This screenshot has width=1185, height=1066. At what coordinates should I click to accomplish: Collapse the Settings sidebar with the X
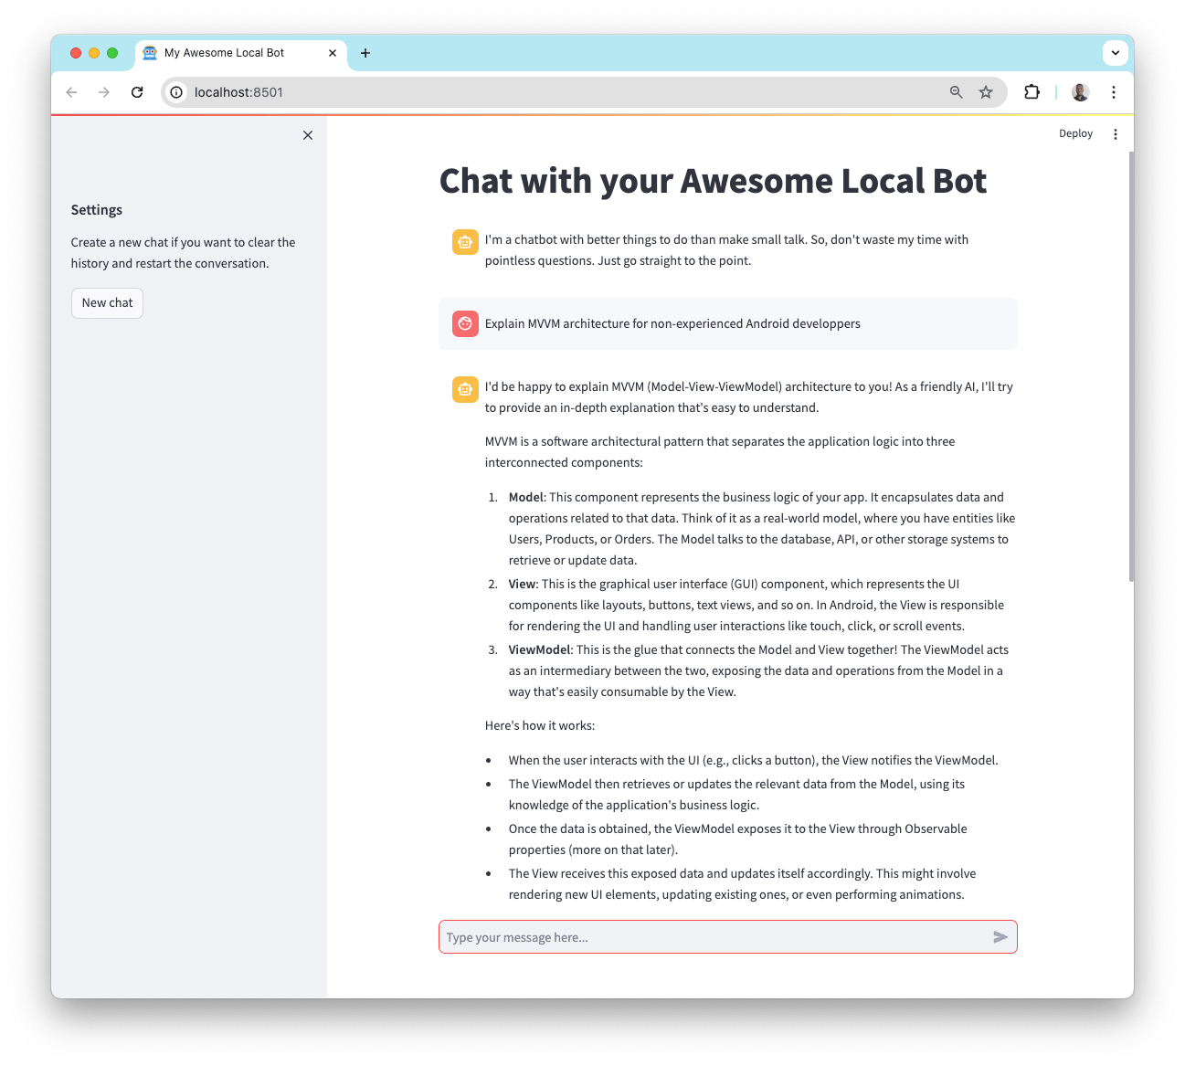(x=308, y=134)
